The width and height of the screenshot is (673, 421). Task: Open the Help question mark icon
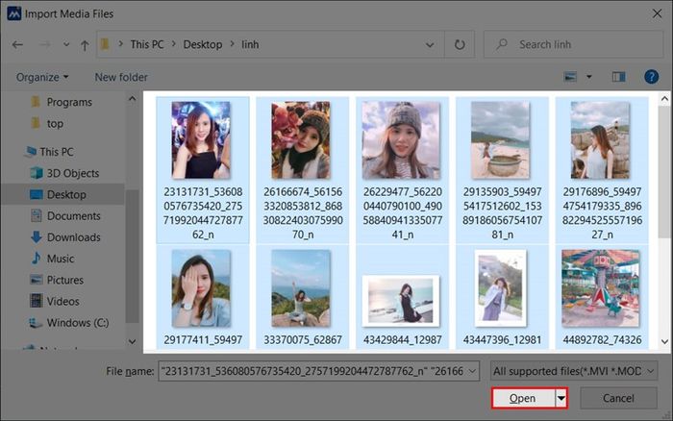point(651,77)
